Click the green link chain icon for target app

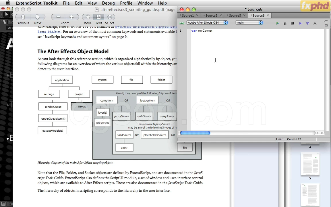[181, 23]
